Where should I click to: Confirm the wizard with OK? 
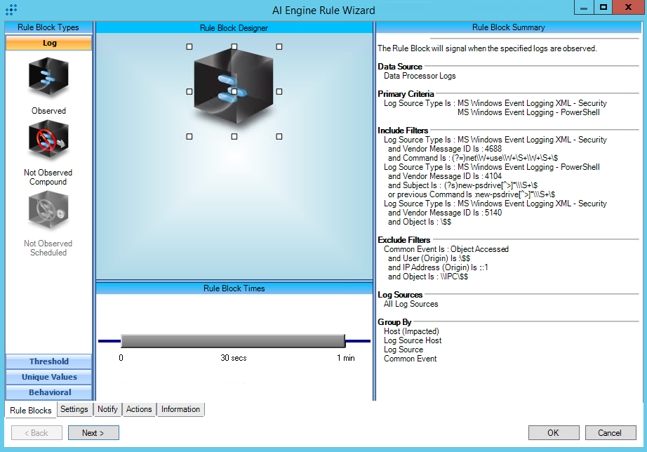coord(553,432)
